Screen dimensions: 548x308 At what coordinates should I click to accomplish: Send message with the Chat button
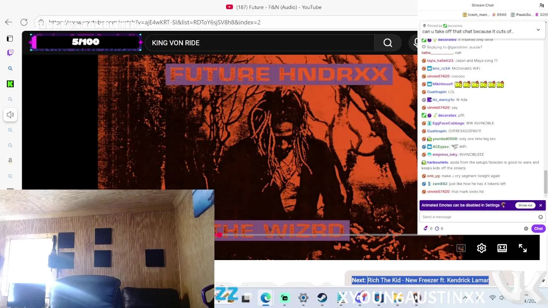coord(538,228)
